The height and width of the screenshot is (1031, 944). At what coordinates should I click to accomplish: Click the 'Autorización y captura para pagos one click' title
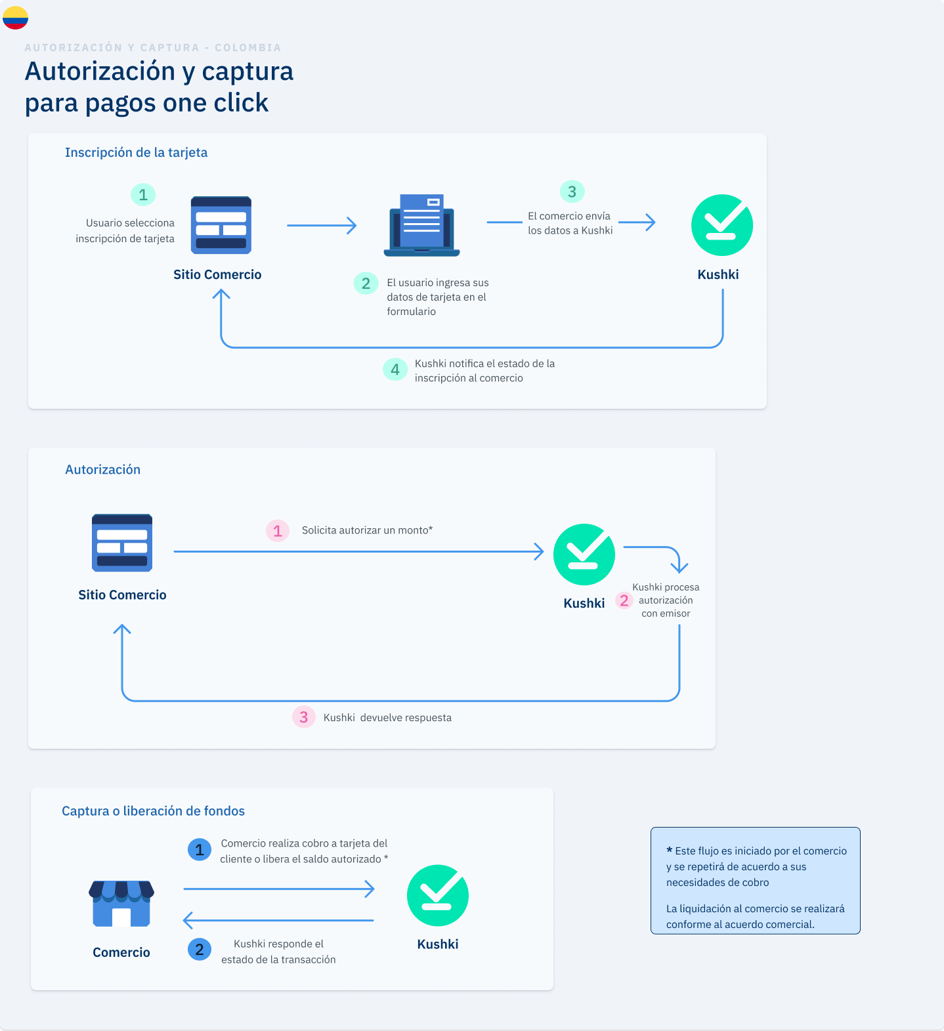coord(159,87)
